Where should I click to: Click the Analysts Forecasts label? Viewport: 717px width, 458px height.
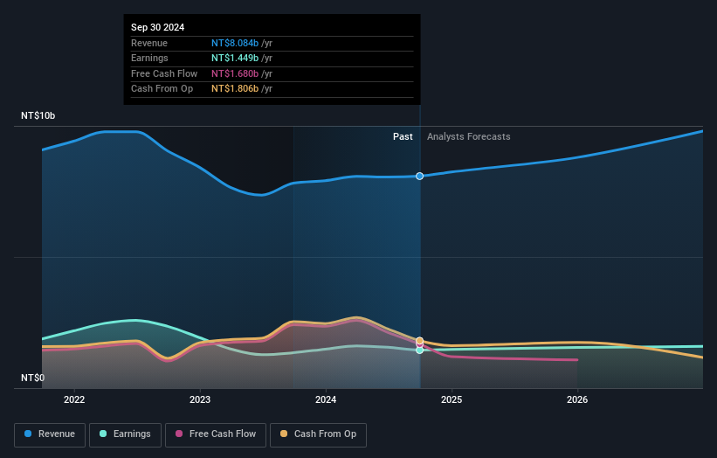coord(469,137)
